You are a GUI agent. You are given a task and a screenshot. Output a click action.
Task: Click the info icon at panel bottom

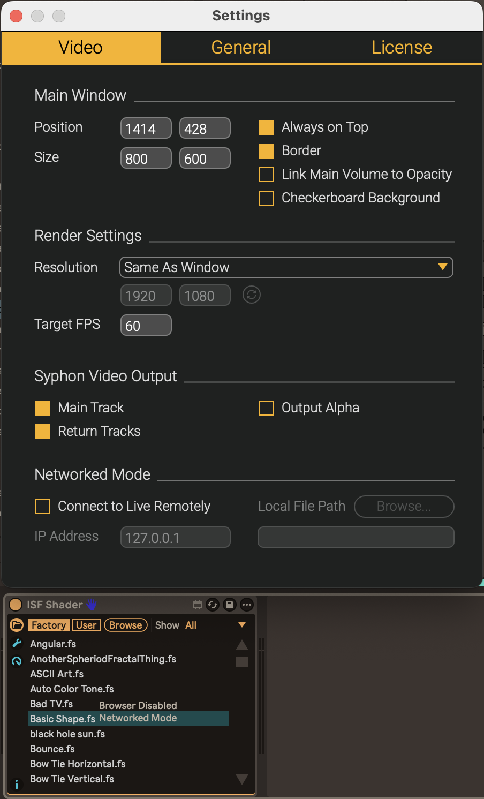(x=17, y=785)
